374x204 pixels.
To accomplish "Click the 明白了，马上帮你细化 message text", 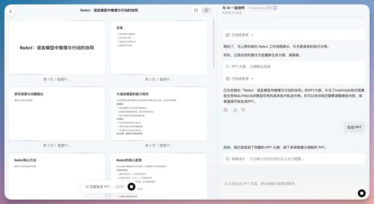I will tap(277, 47).
